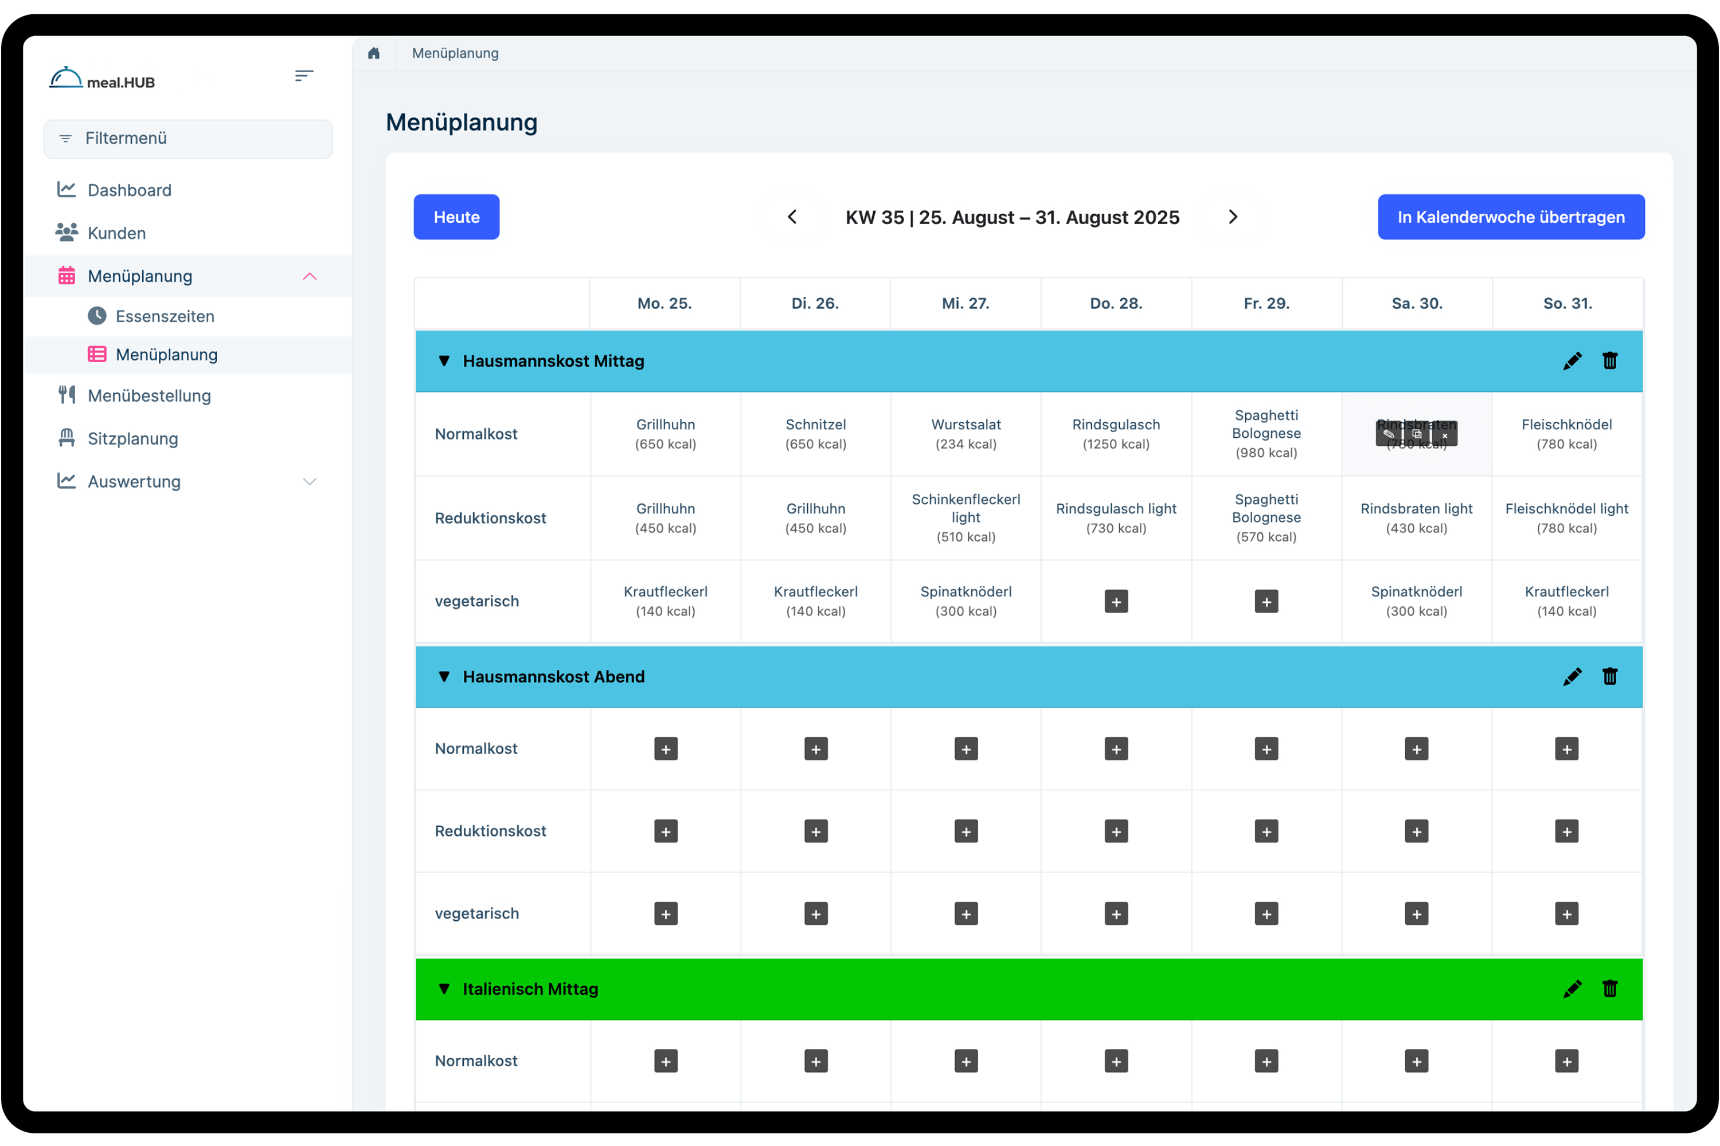Go to next calendar week arrow
The image size is (1720, 1146).
click(x=1233, y=217)
